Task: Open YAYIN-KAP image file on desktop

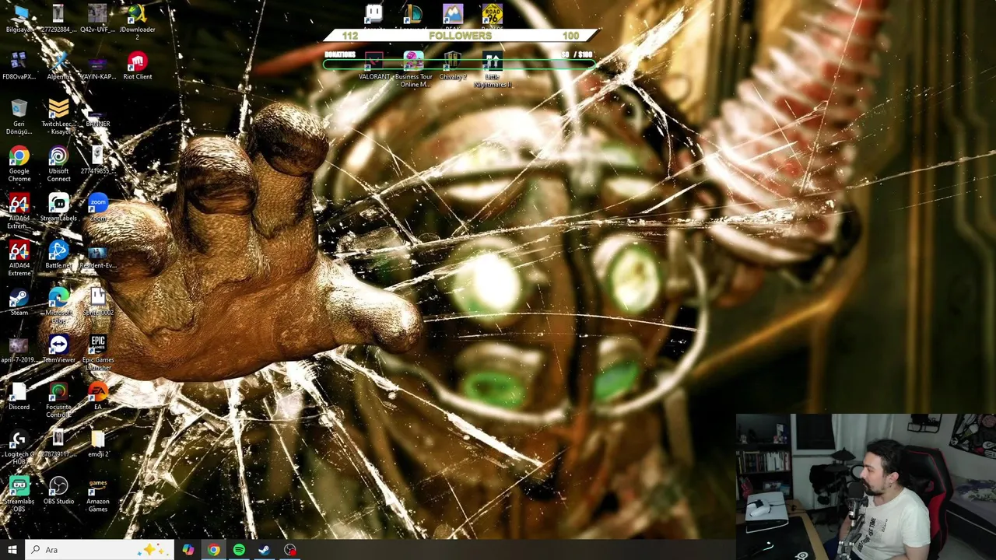Action: click(x=97, y=66)
